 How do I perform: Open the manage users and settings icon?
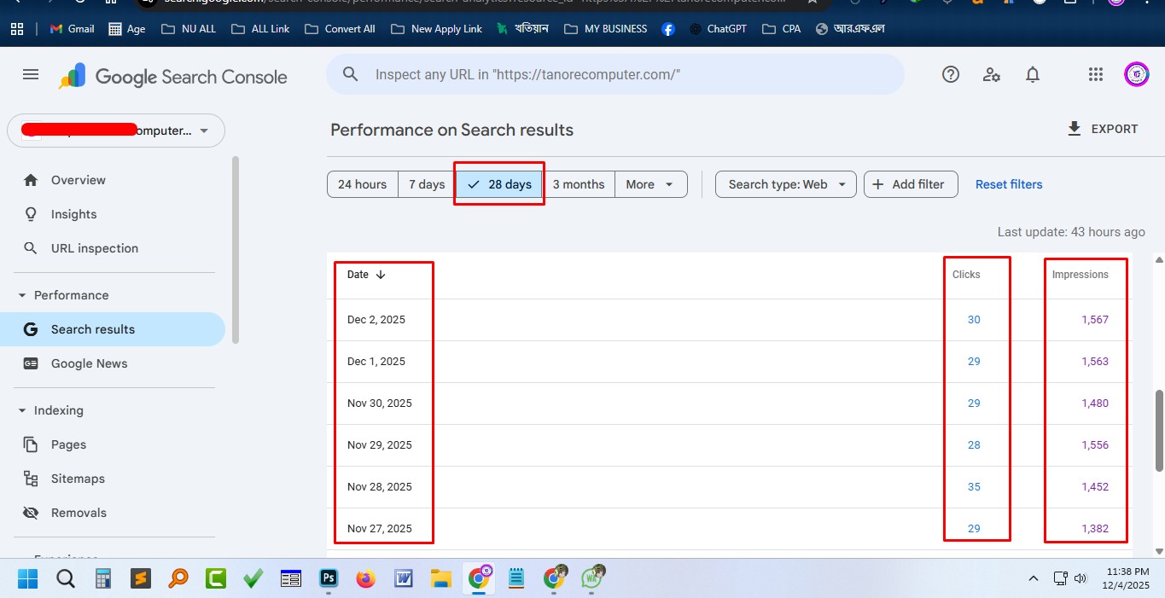(992, 75)
